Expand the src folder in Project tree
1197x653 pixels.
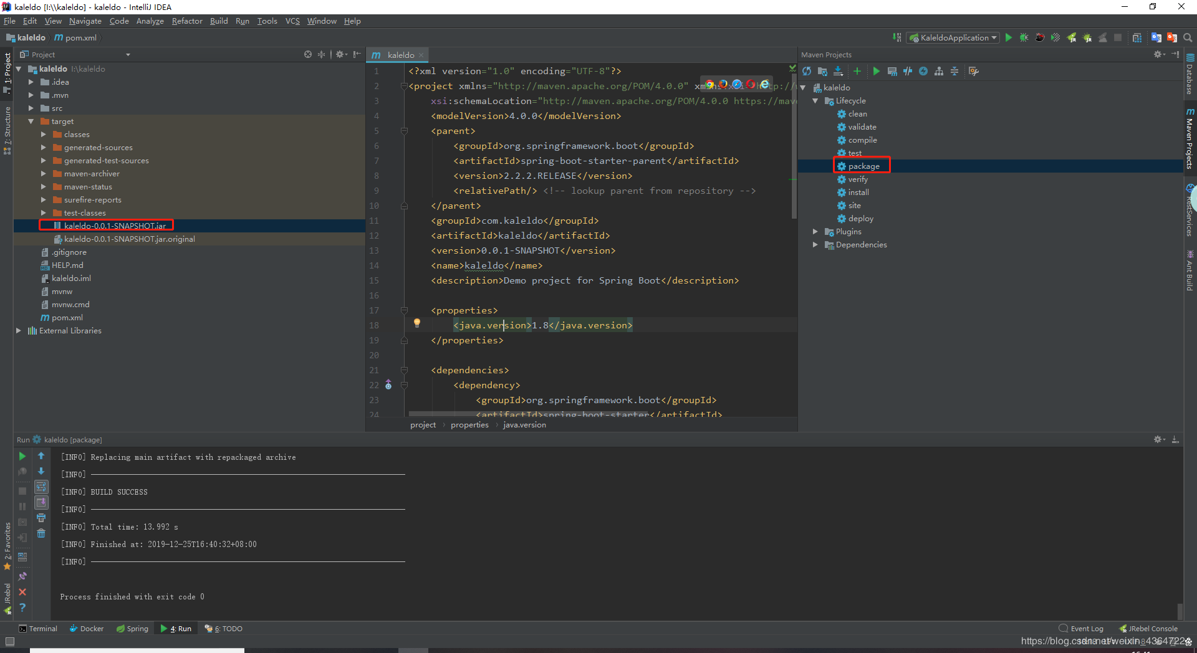coord(31,108)
